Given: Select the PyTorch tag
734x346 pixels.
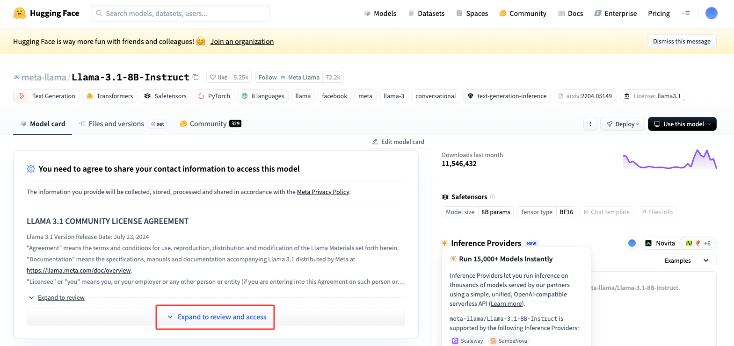Looking at the screenshot, I should point(214,96).
